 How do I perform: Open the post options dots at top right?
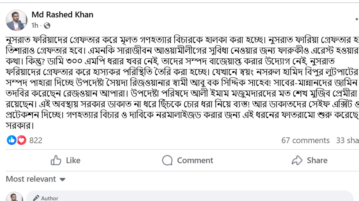(x=356, y=20)
